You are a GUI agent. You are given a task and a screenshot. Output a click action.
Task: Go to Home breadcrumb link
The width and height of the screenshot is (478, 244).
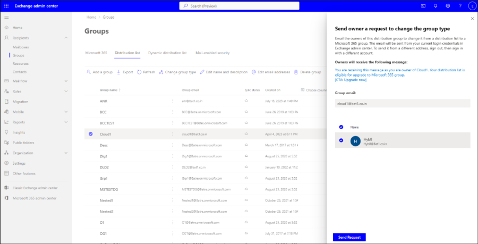point(91,18)
